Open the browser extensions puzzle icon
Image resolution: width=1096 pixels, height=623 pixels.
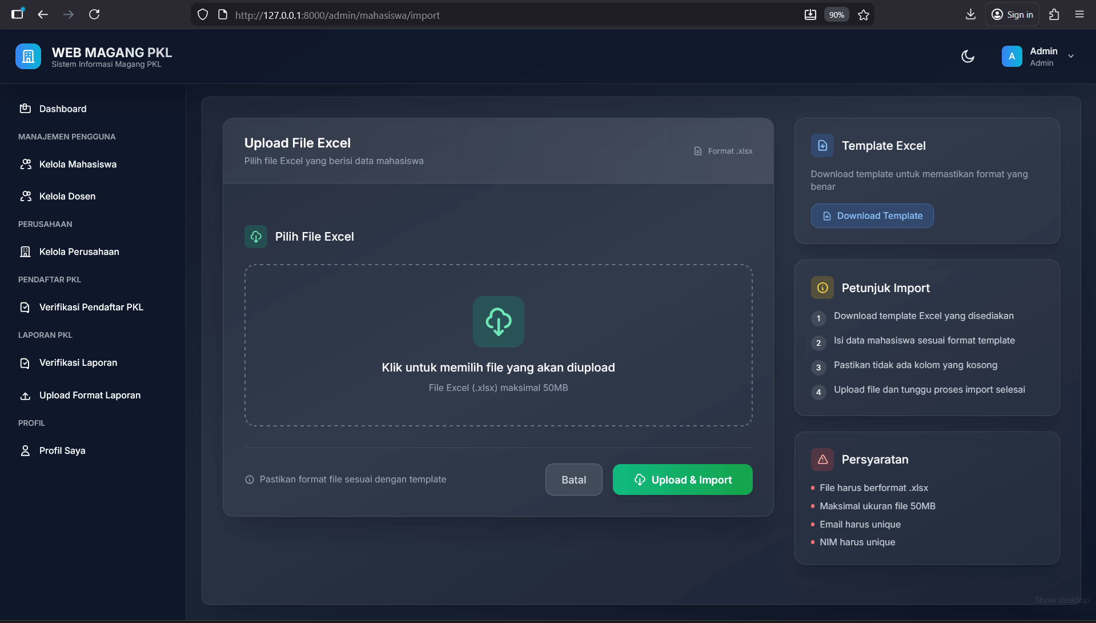(1054, 15)
